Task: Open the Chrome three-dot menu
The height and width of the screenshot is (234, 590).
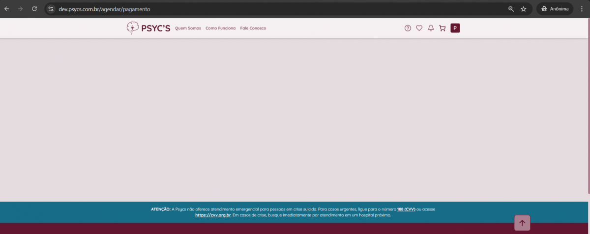Action: [x=582, y=9]
